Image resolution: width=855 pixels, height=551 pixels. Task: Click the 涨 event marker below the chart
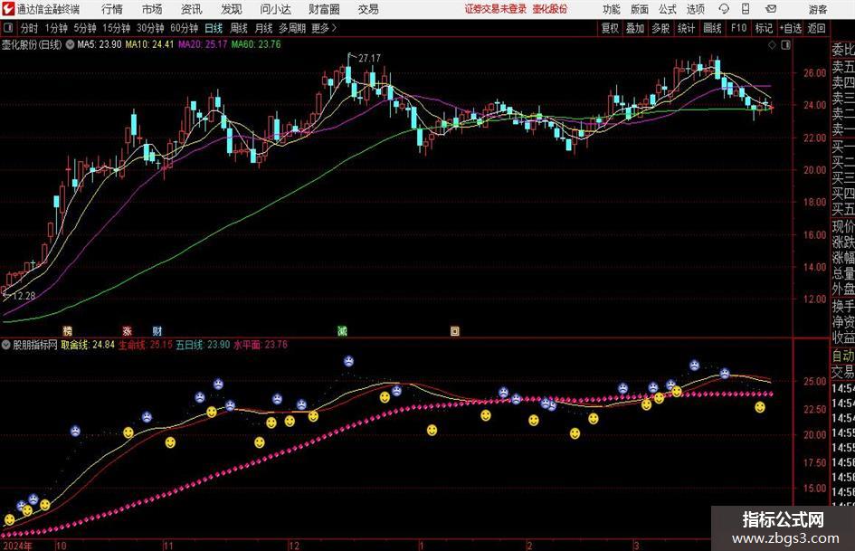pos(127,330)
